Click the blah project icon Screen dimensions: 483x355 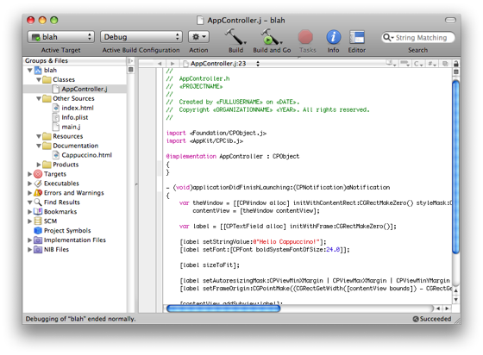(x=38, y=71)
